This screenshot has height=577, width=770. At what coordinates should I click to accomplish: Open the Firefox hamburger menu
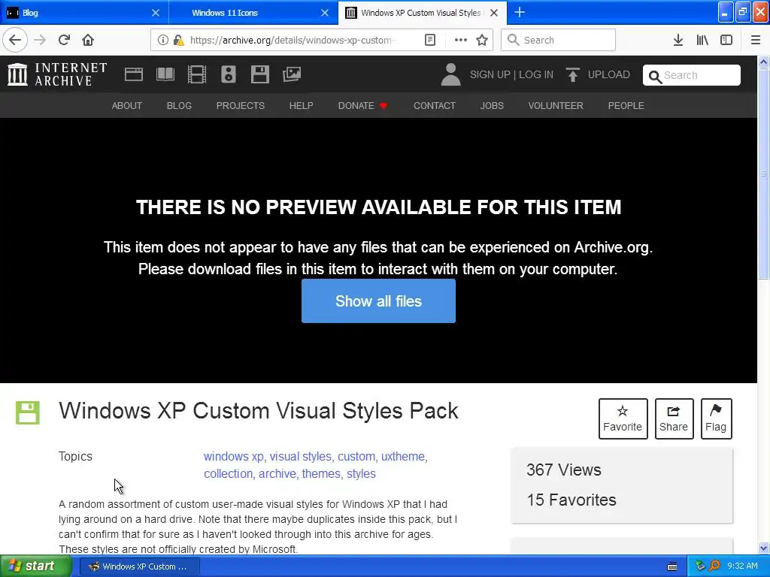tap(755, 40)
